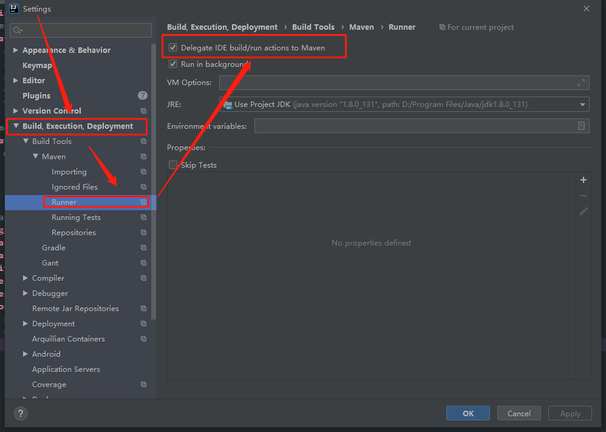
Task: Expand Appearance & Behavior section
Action: tap(15, 50)
